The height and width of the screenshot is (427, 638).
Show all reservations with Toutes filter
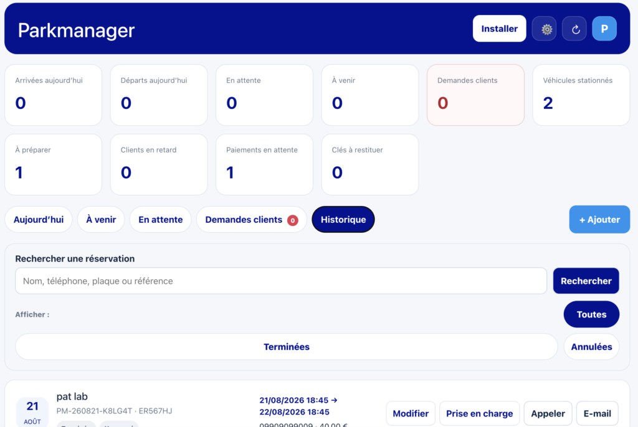(x=591, y=314)
